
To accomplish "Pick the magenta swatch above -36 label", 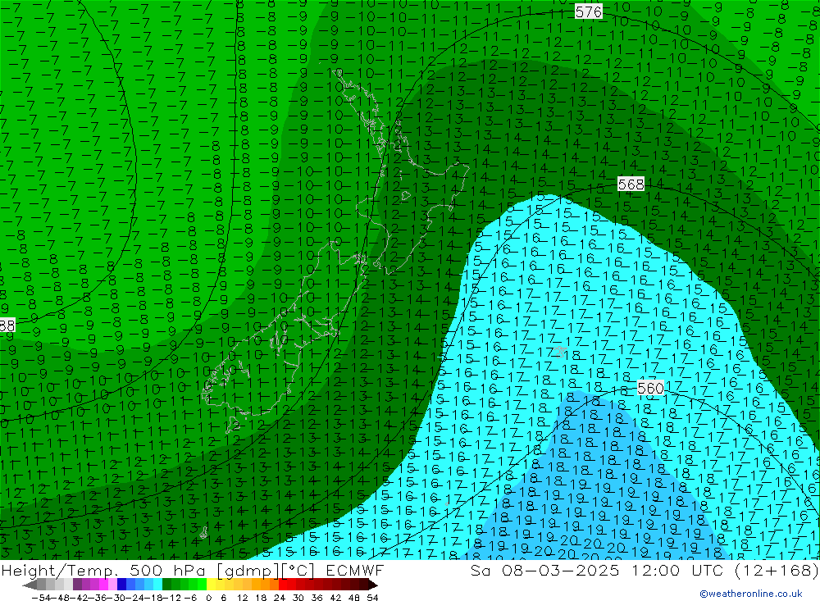I will 103,585.
